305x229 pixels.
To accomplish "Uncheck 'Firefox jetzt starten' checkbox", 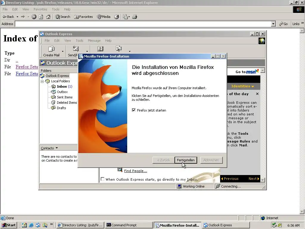I will 134,110.
